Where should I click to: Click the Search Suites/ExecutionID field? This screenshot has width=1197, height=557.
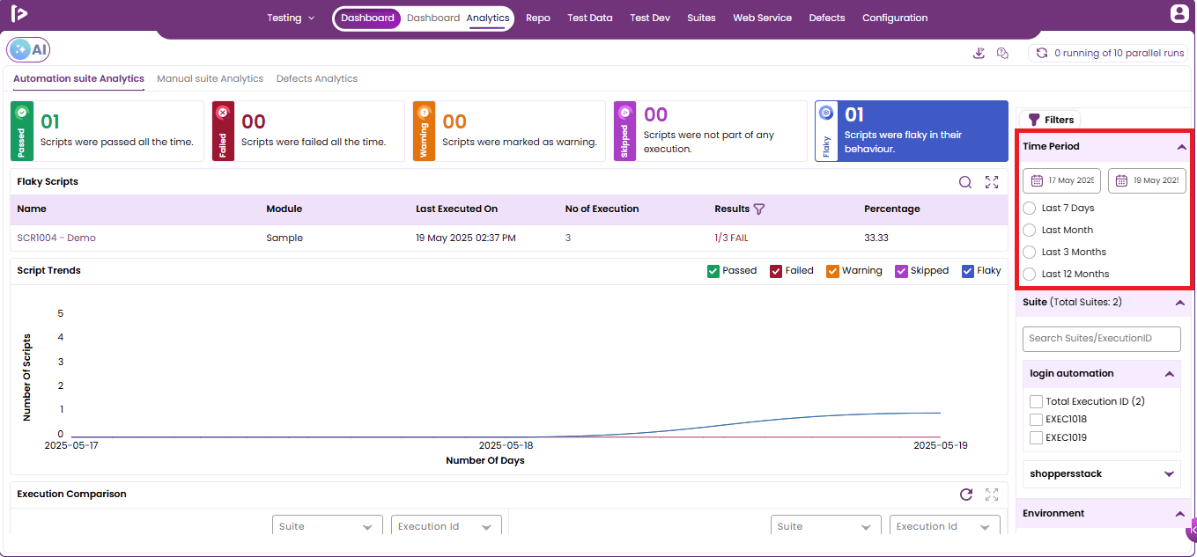(x=1102, y=339)
